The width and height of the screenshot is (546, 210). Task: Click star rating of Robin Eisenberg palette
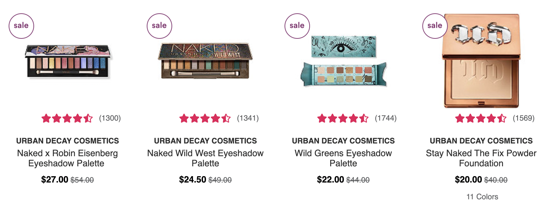click(67, 118)
